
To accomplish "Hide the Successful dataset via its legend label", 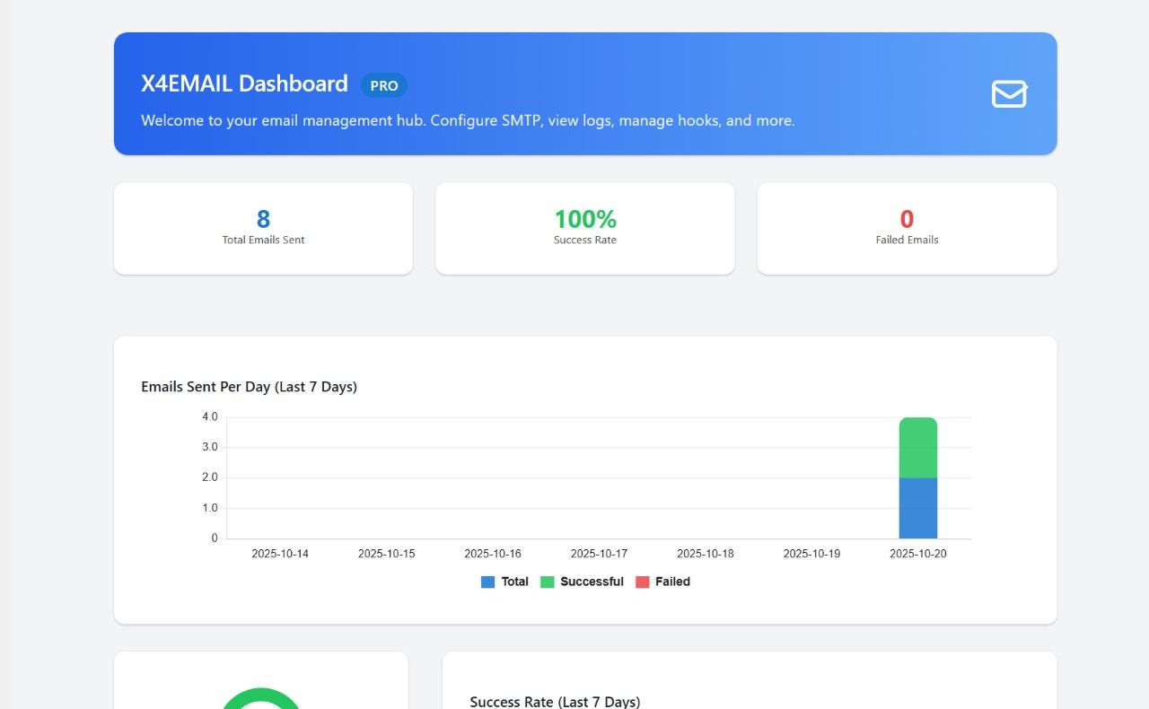I will click(x=592, y=582).
